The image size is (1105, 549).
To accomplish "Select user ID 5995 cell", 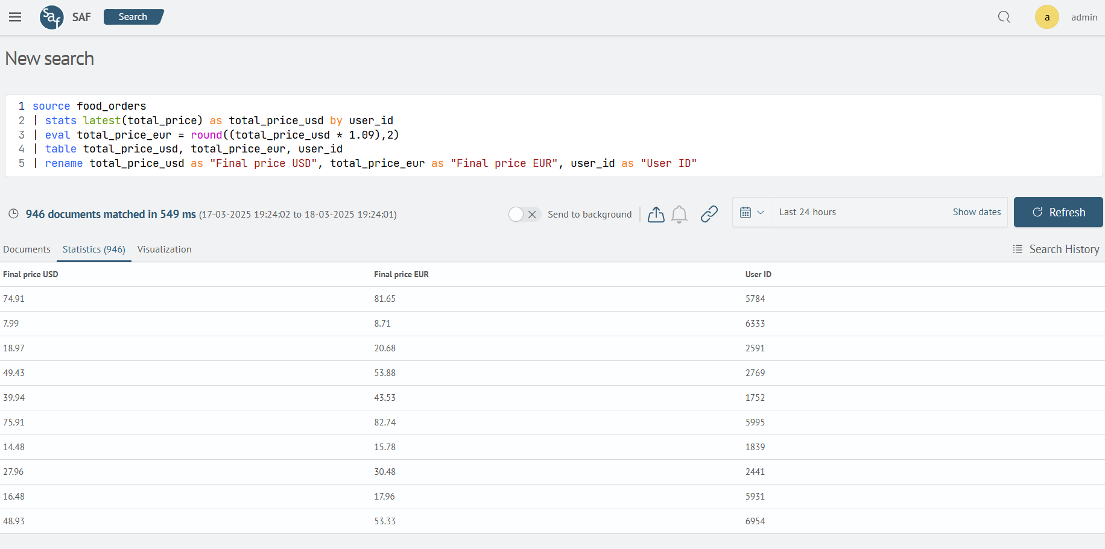I will (x=755, y=422).
